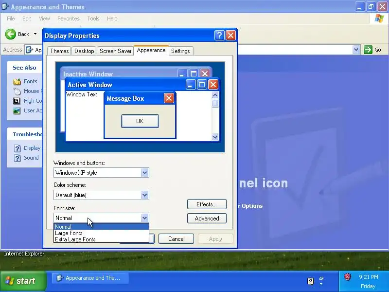This screenshot has height=292, width=389.
Task: Click the Advanced button
Action: pyautogui.click(x=207, y=219)
